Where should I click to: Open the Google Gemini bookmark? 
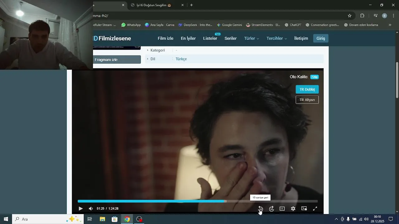pyautogui.click(x=229, y=25)
